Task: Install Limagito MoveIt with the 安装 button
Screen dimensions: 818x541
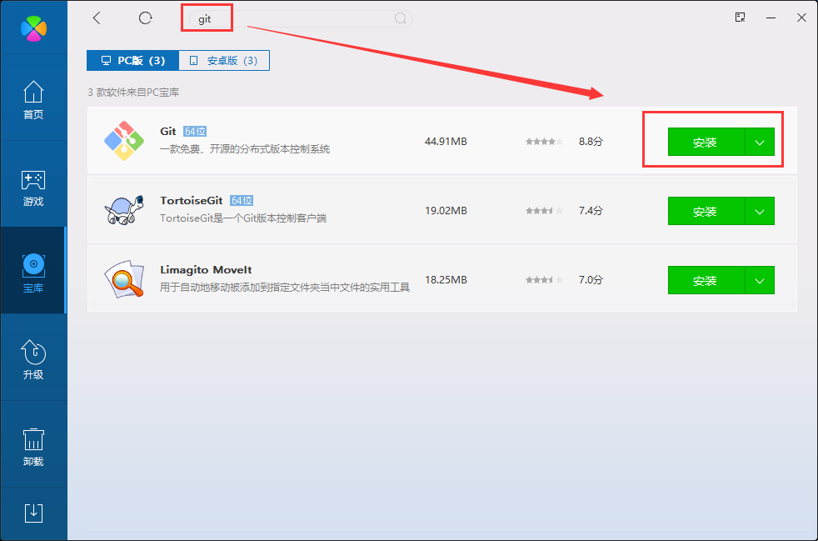Action: pos(706,280)
